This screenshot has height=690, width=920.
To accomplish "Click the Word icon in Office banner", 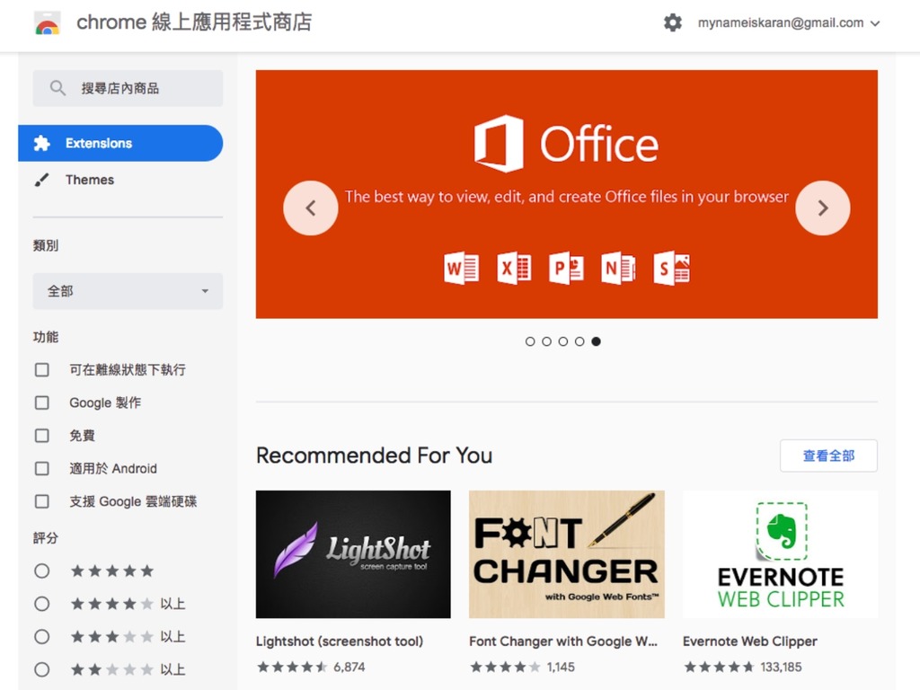I will (x=461, y=268).
